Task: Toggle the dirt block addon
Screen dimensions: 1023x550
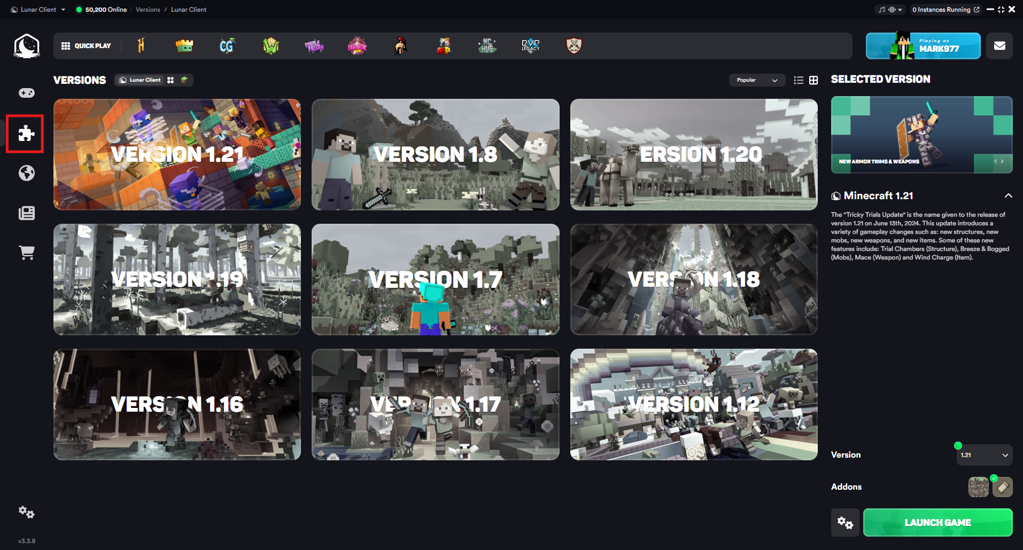Action: coord(978,487)
